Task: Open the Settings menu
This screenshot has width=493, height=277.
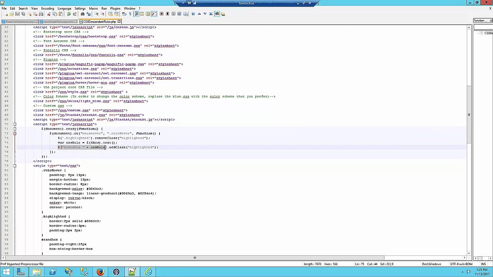Action: (80, 8)
